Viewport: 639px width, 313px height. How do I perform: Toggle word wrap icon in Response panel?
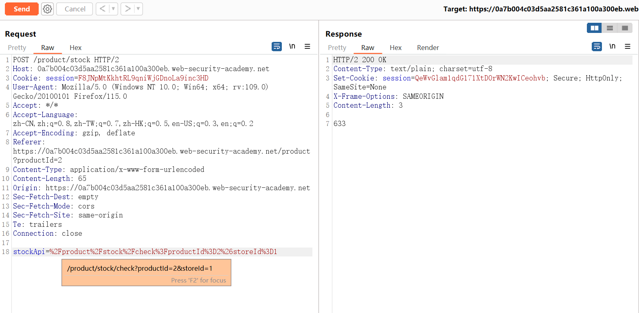point(597,47)
